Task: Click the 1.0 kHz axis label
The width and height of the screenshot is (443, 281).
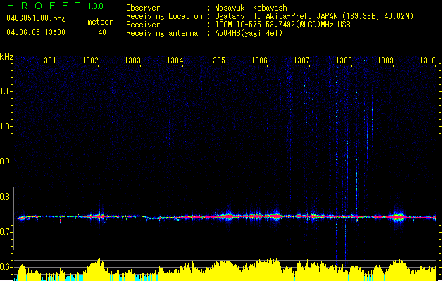Action: click(6, 126)
